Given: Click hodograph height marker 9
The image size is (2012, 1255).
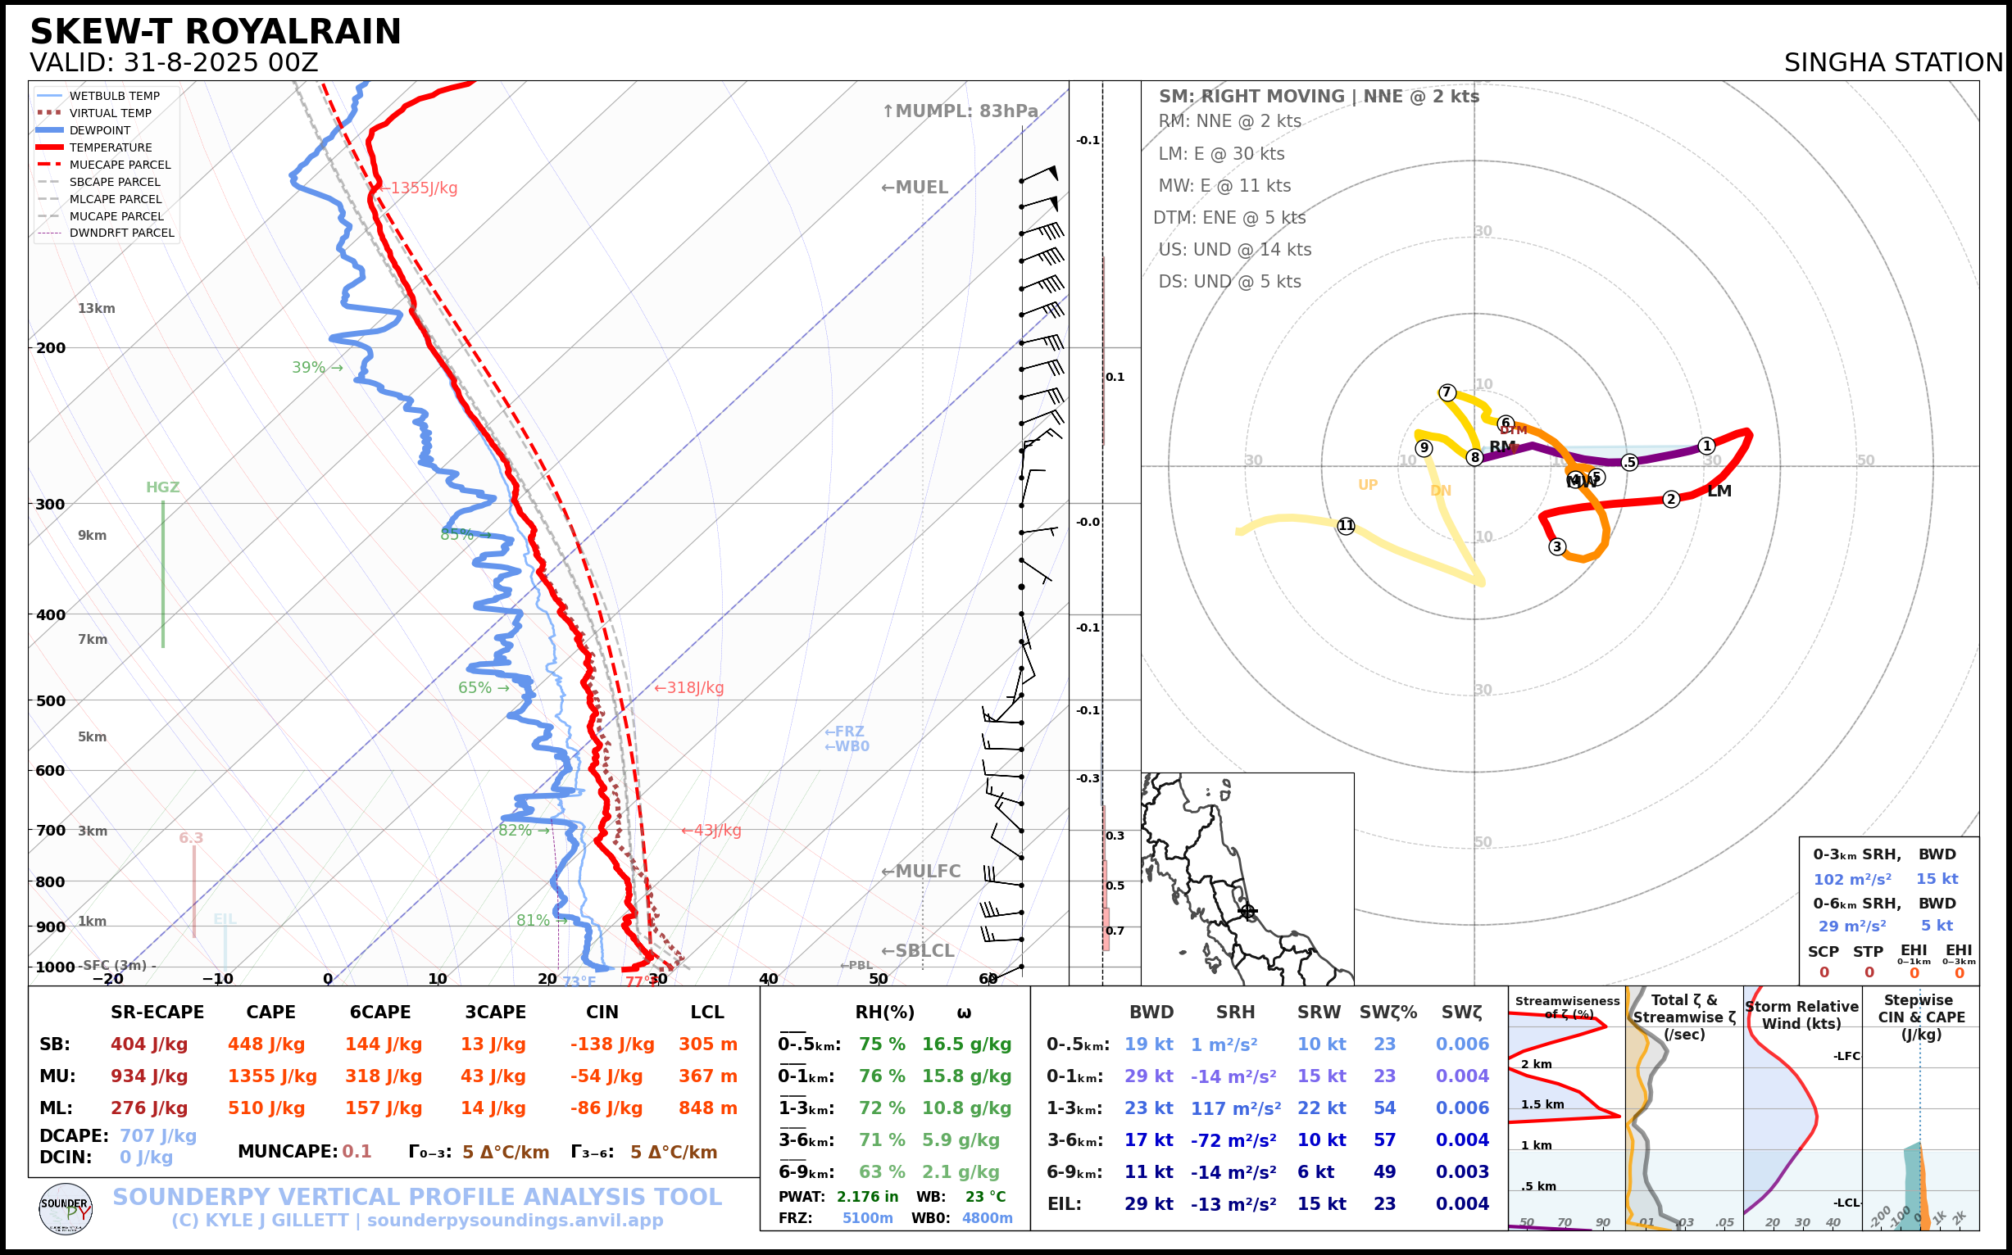Looking at the screenshot, I should [x=1424, y=448].
